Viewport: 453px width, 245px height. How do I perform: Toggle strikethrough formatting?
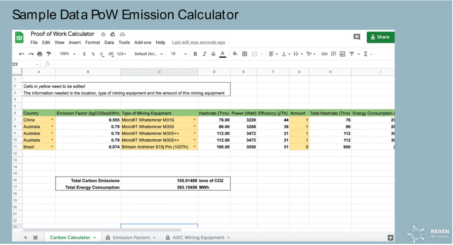click(x=213, y=54)
